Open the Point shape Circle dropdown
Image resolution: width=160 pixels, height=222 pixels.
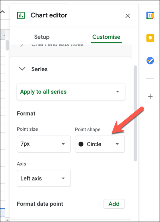100,144
